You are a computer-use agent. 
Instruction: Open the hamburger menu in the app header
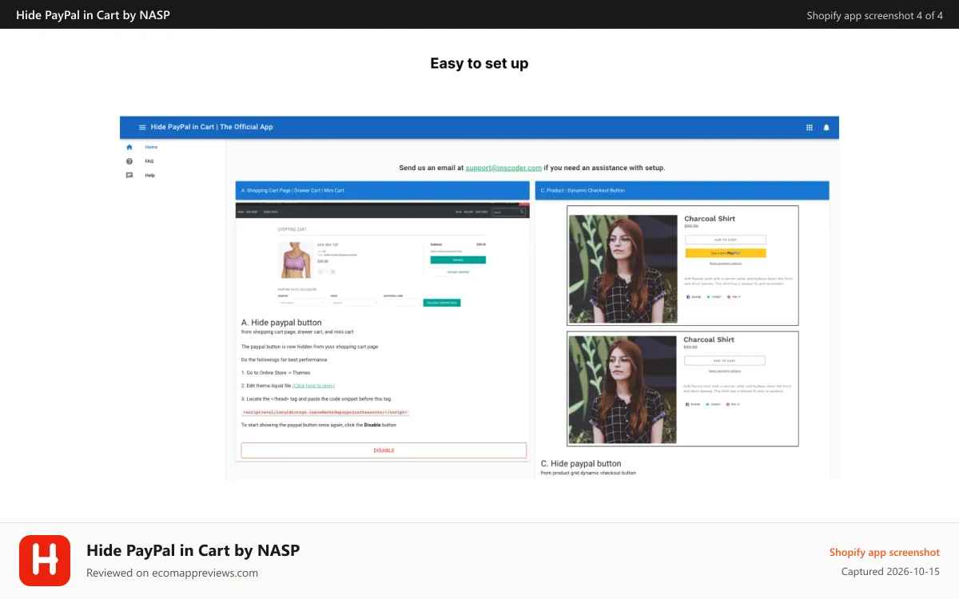coord(142,127)
